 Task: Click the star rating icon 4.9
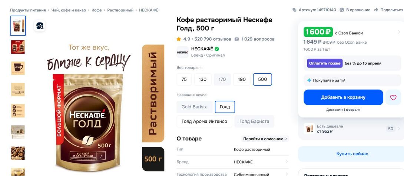[179, 39]
